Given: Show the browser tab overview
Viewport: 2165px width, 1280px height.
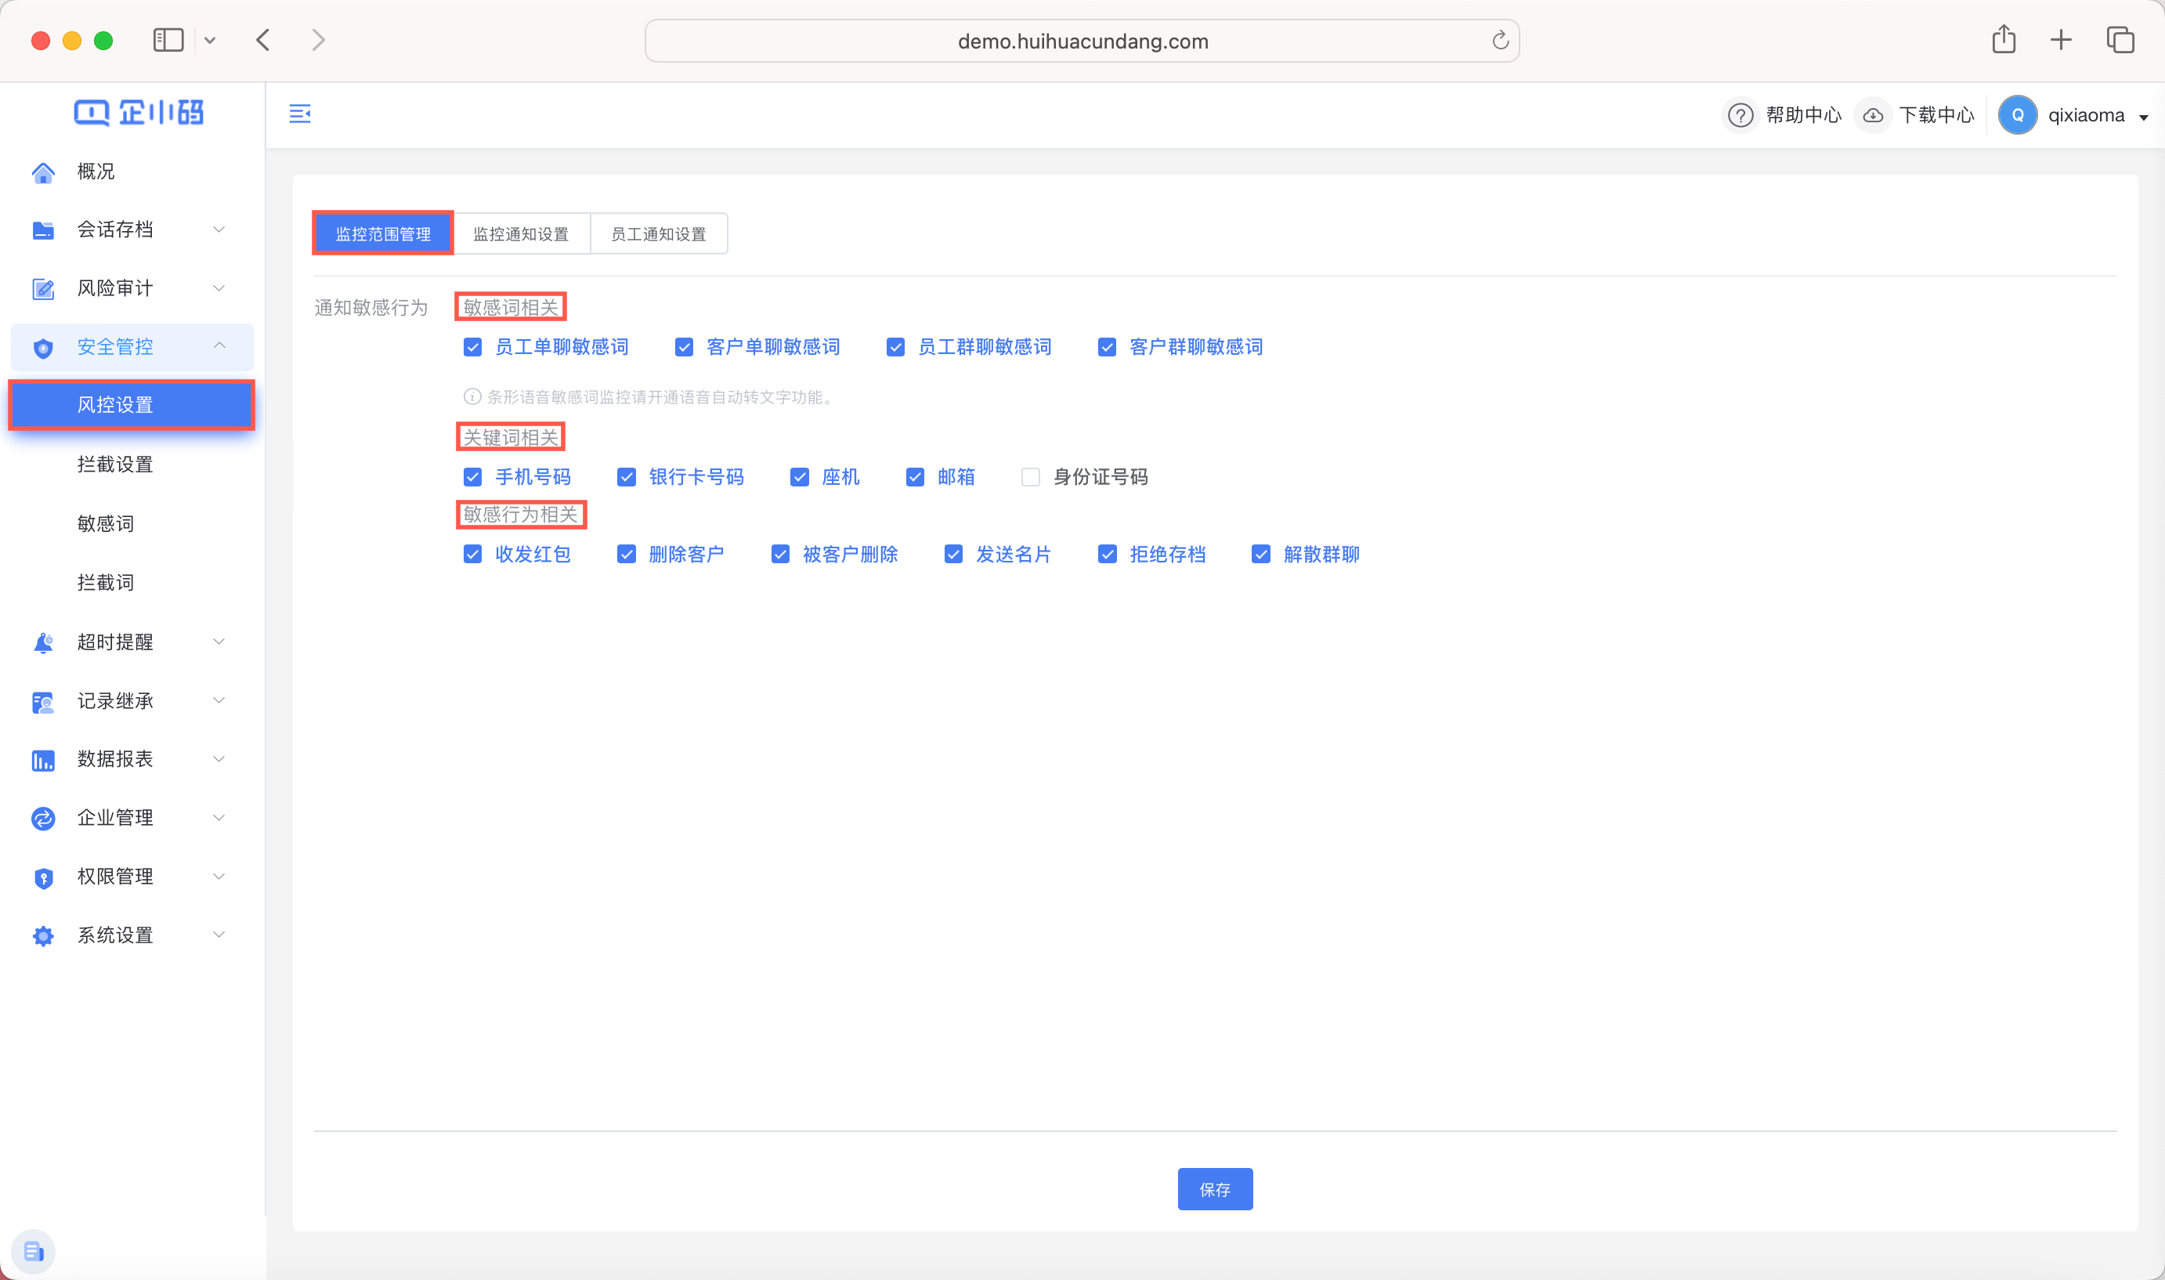Looking at the screenshot, I should pos(2120,40).
